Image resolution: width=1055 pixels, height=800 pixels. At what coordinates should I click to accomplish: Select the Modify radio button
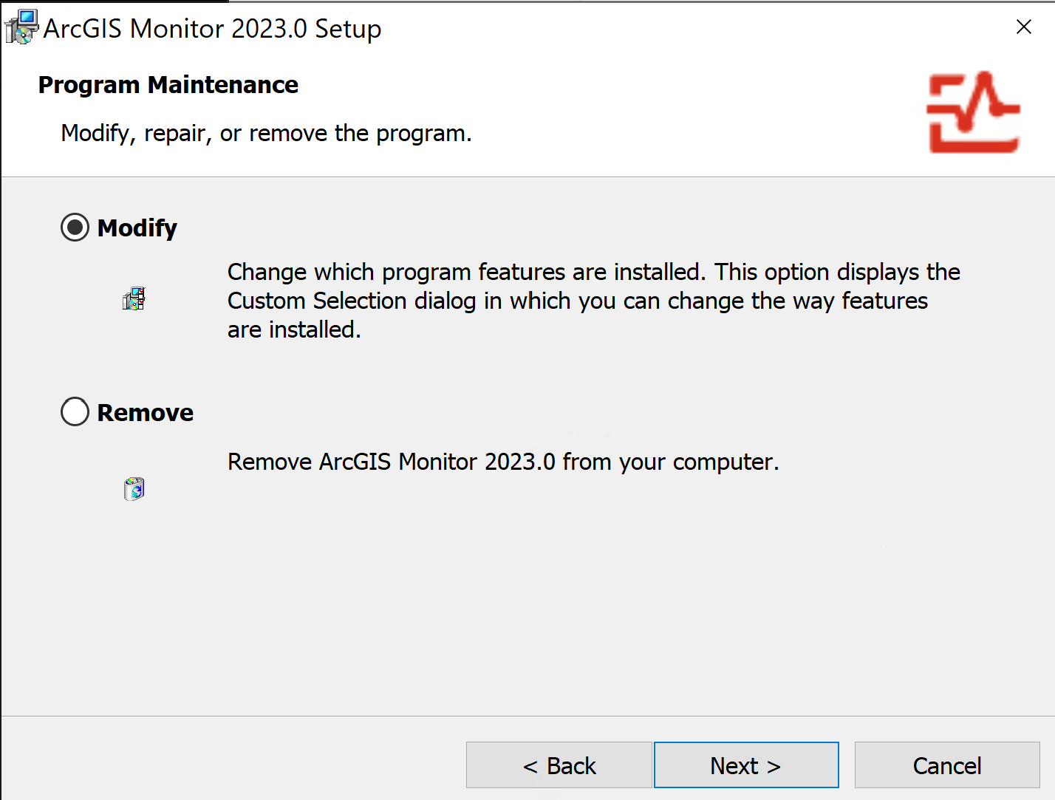pos(75,228)
